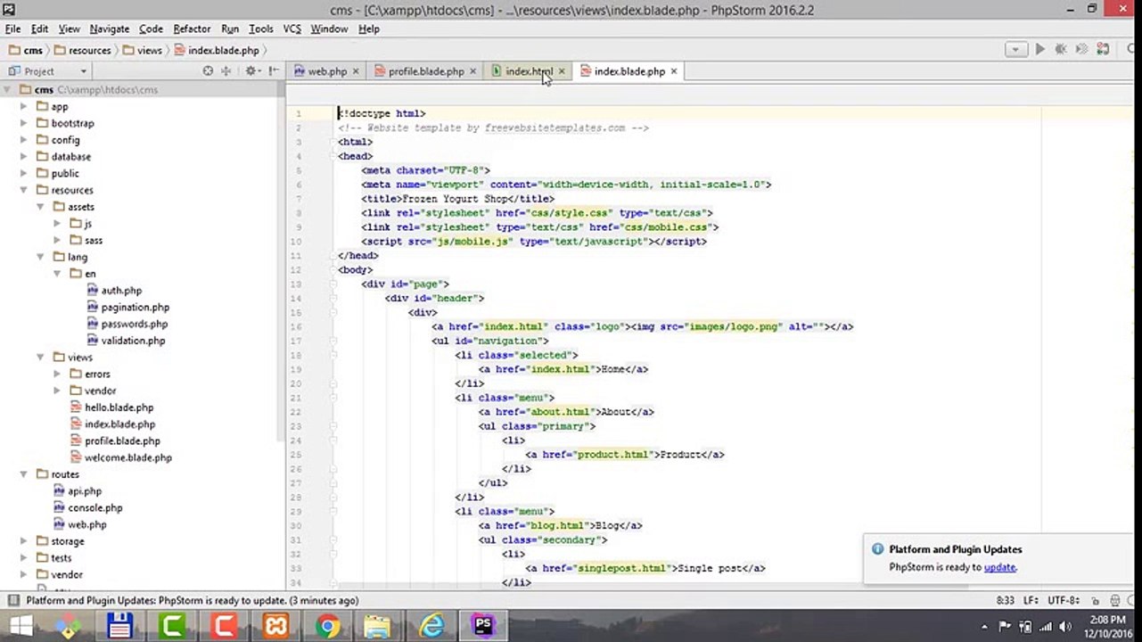The image size is (1142, 642).
Task: Click the views breadcrumb in navigation bar
Action: (x=143, y=50)
